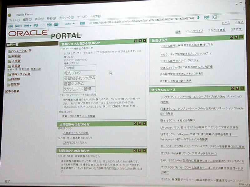Screen dimensions: 250x187
Task: Click the round icon left of the address bar
Action: point(82,24)
